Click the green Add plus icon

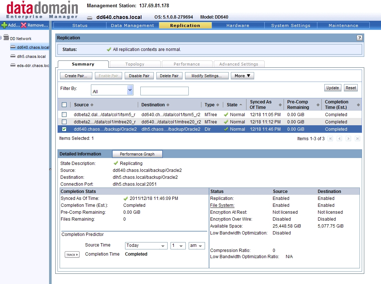(4, 25)
